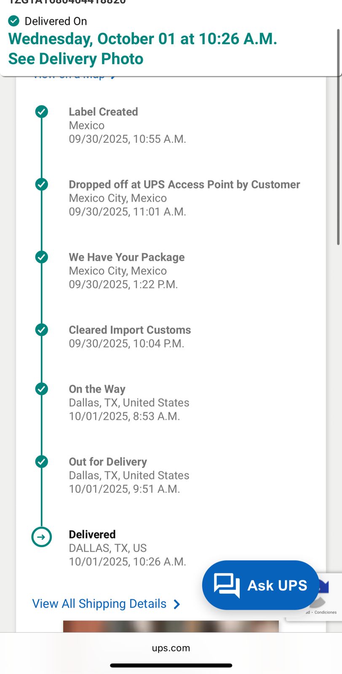Click the We Have Your Package checkmark

(41, 257)
